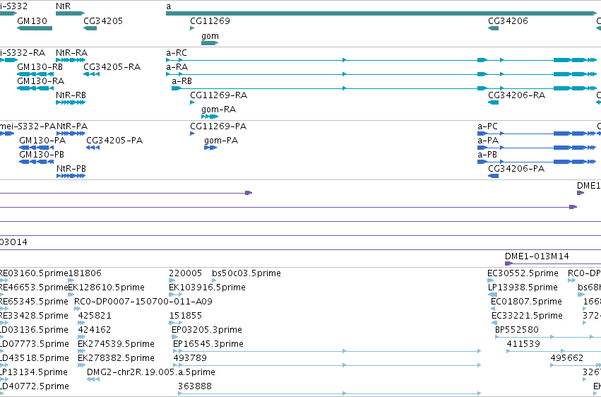Select the GM130 gene feature
Image resolution: width=601 pixels, height=397 pixels.
(x=35, y=28)
